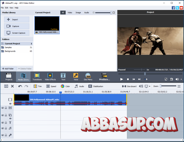
Task: Mute the preview volume speaker icon
Action: pyautogui.click(x=177, y=79)
